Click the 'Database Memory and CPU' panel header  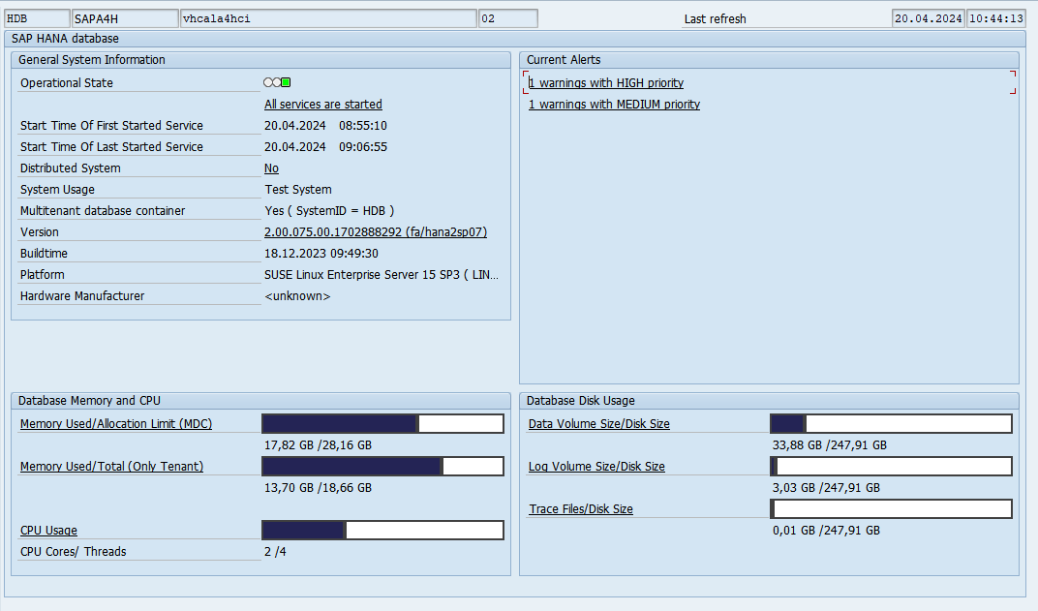tap(260, 401)
